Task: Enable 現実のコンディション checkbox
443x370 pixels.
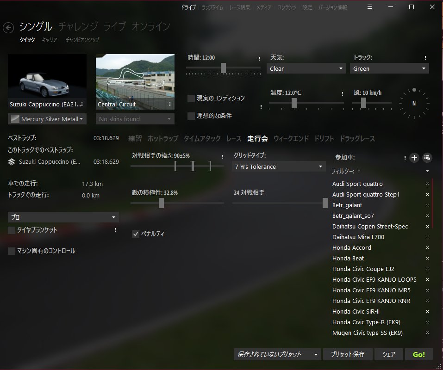Action: click(191, 99)
